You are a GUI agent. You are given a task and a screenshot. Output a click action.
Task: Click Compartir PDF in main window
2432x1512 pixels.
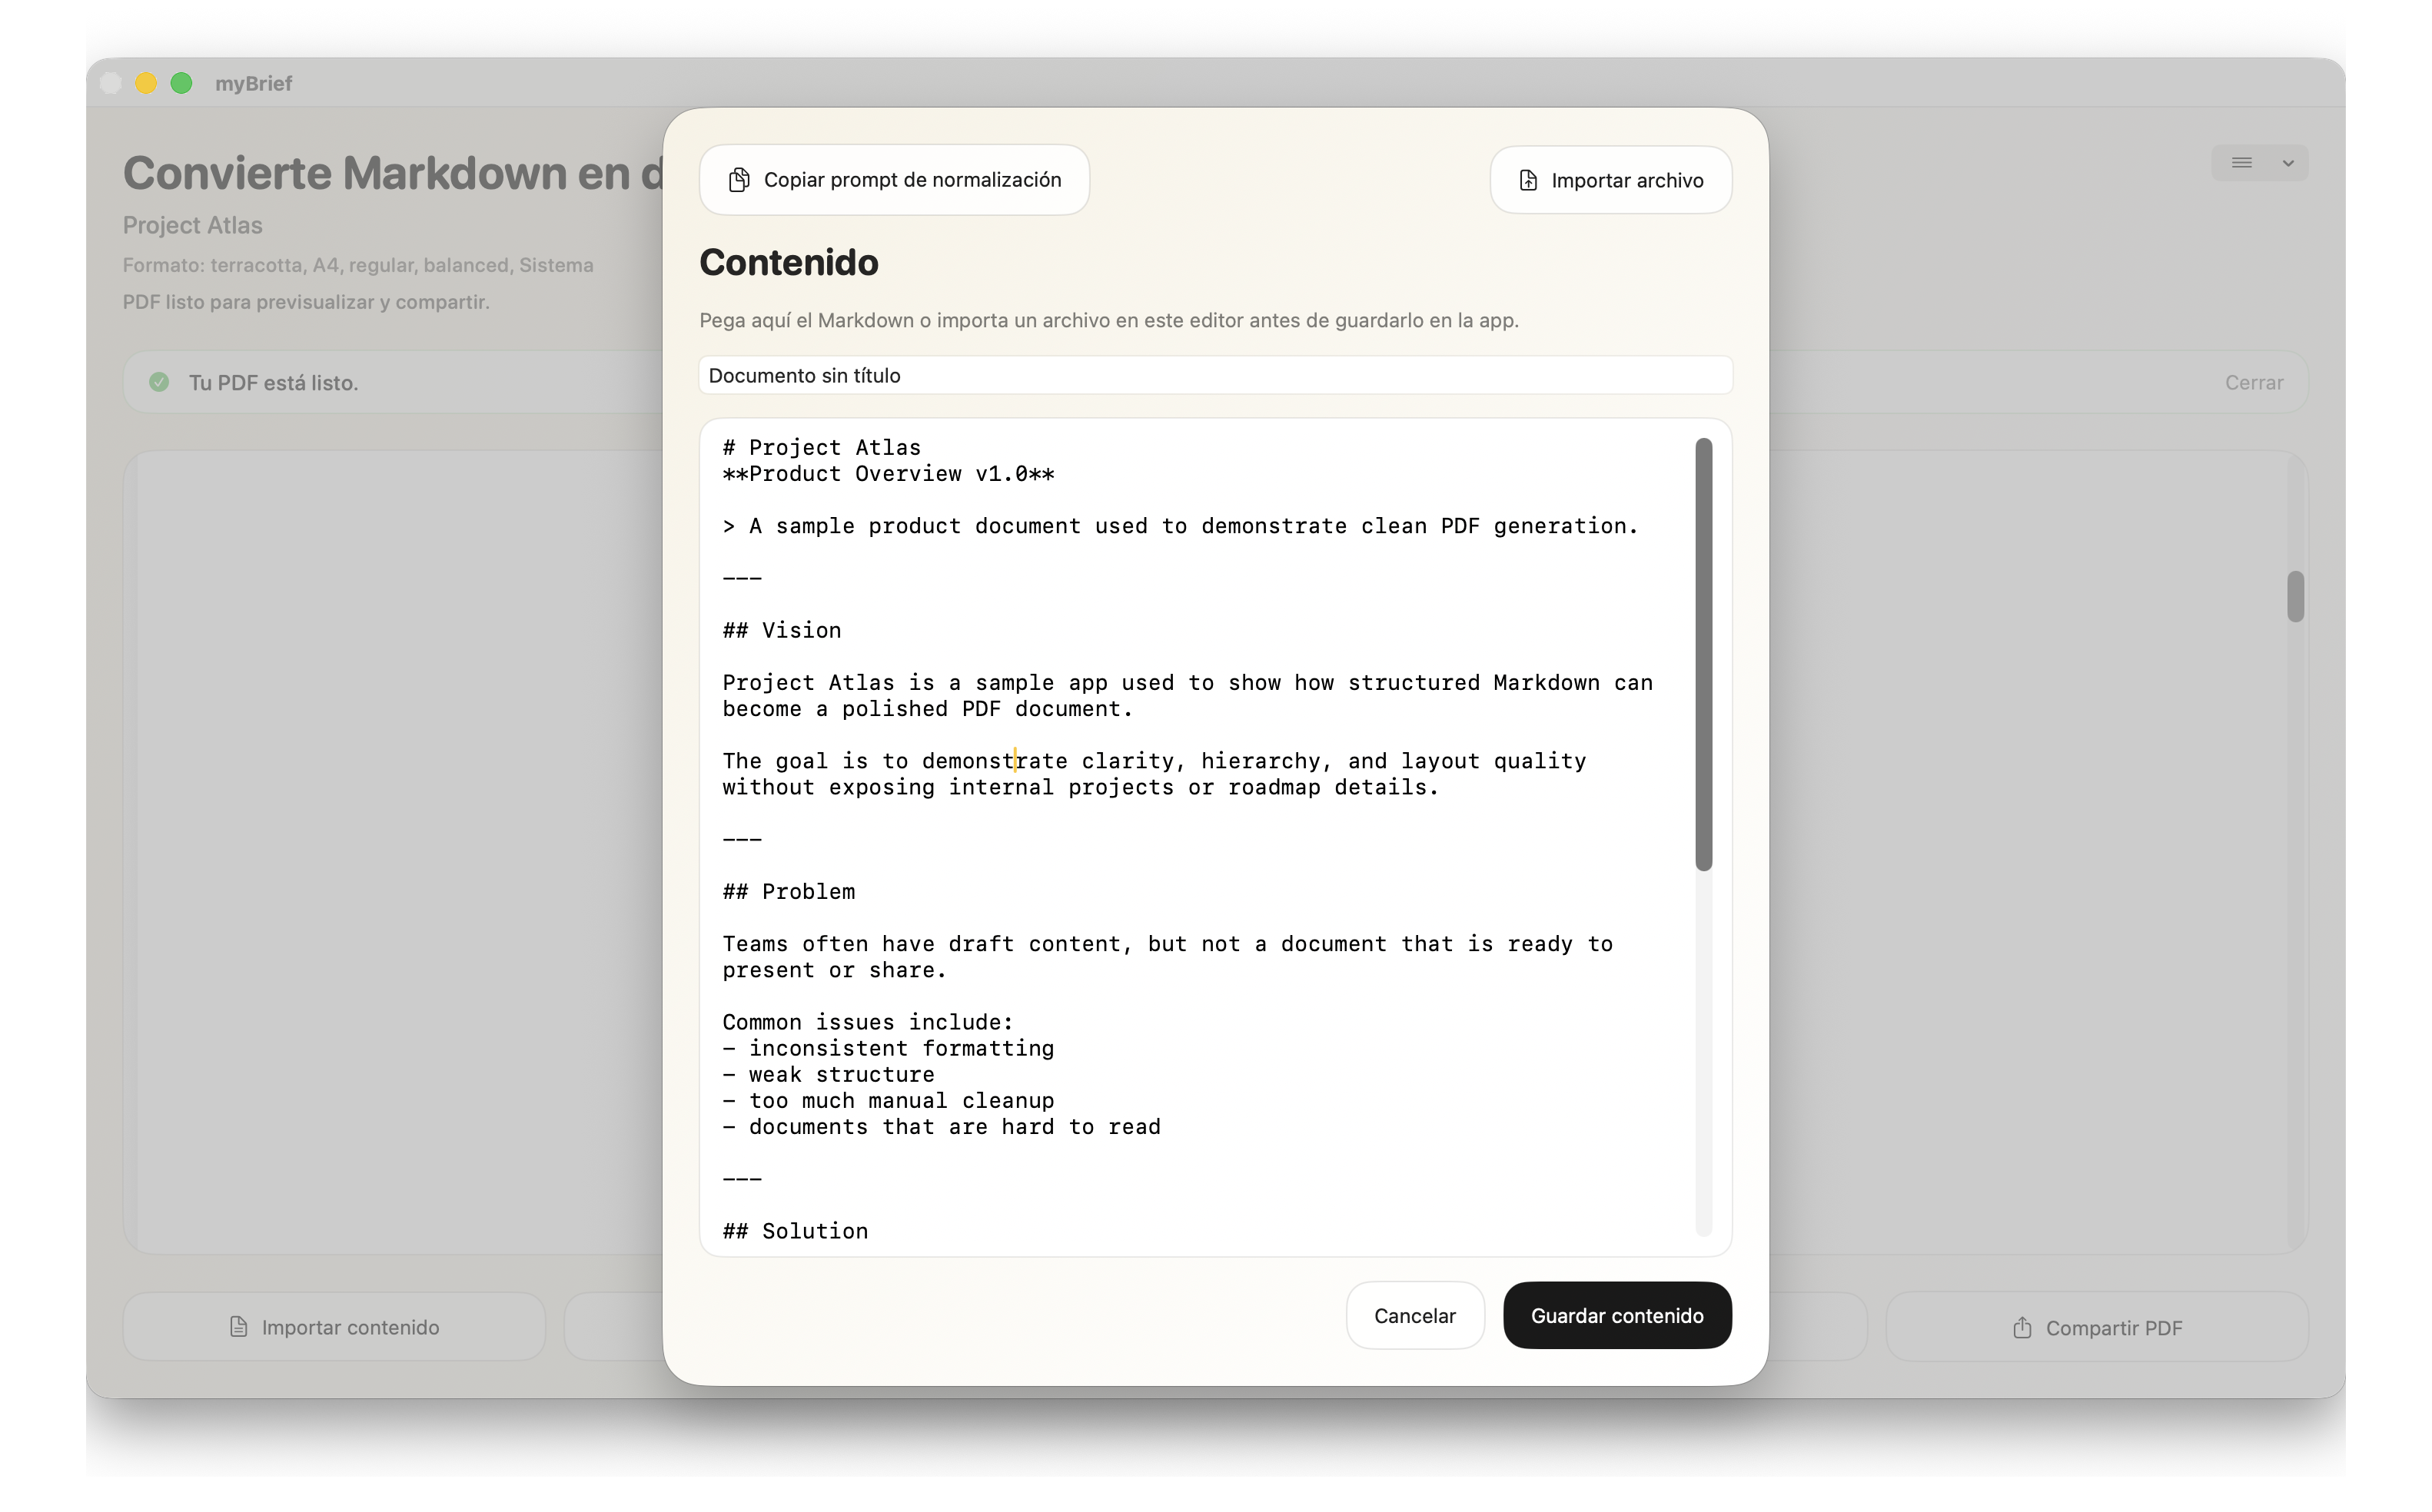[x=2097, y=1327]
